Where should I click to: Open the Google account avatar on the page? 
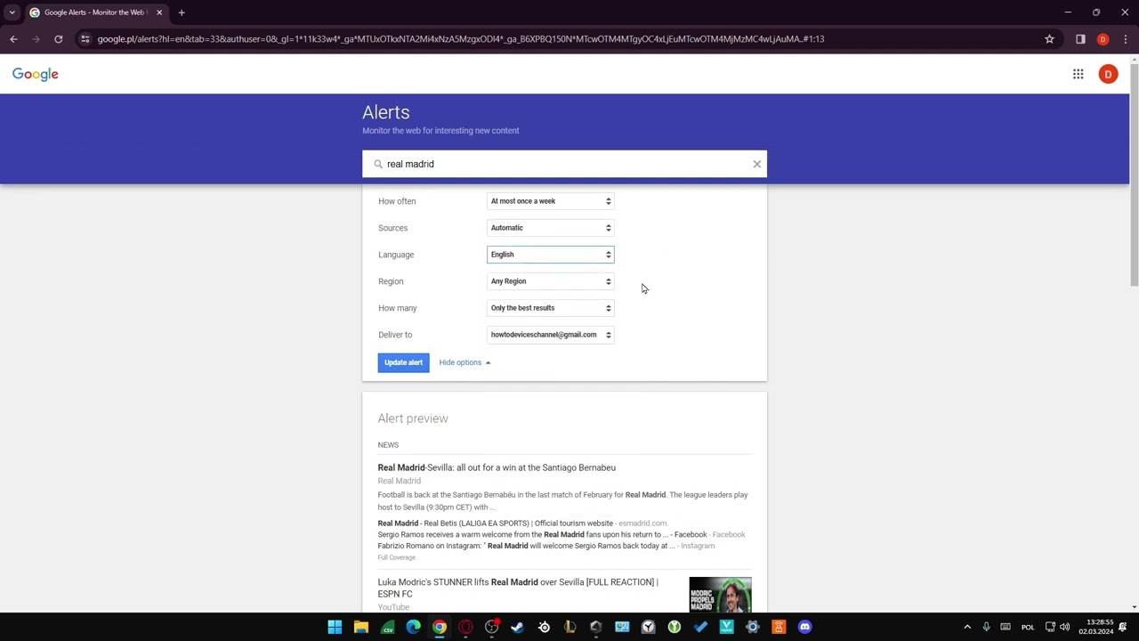click(x=1108, y=75)
